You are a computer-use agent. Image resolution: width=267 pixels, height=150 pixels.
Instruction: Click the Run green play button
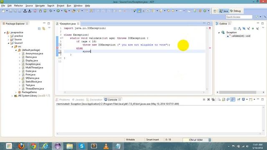coord(58,11)
